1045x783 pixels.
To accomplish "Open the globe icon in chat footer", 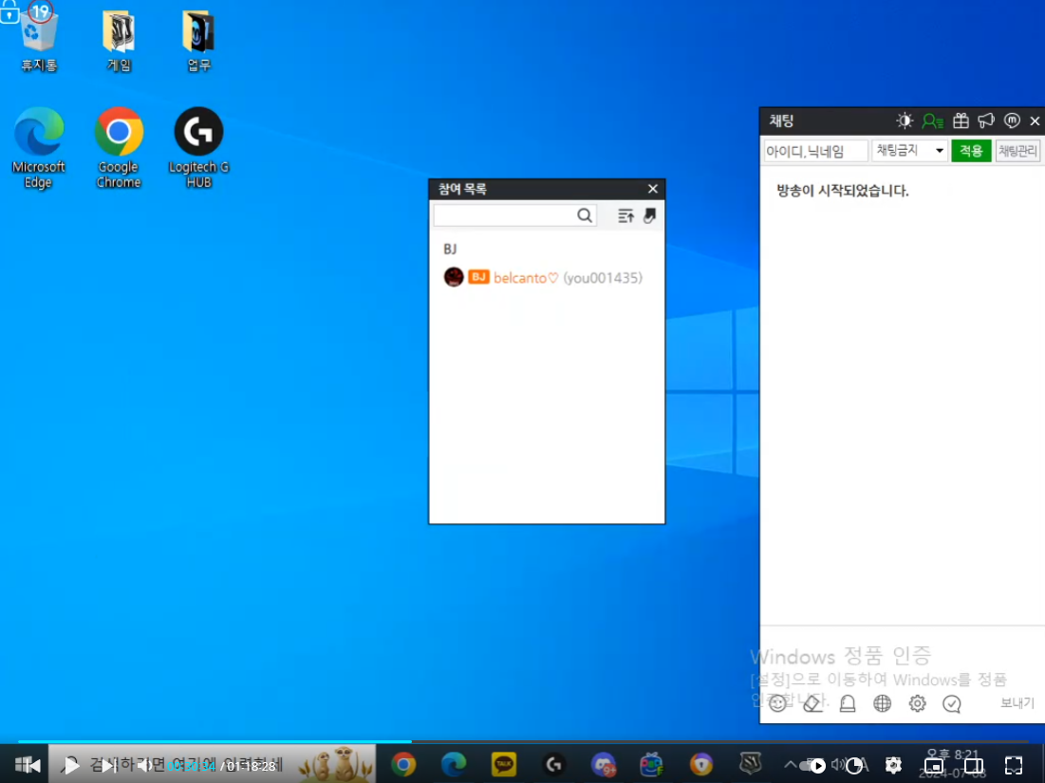I will [882, 703].
